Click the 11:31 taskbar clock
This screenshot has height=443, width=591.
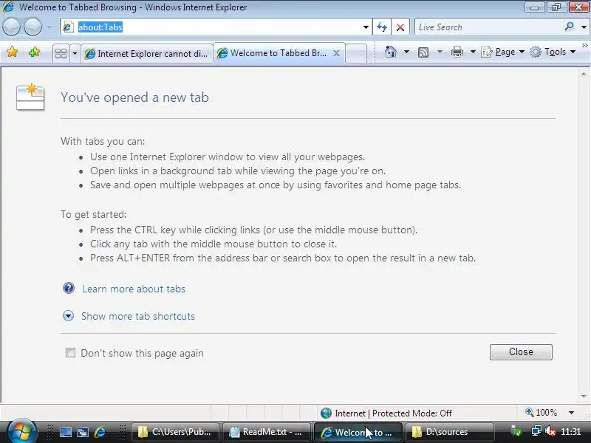point(570,431)
